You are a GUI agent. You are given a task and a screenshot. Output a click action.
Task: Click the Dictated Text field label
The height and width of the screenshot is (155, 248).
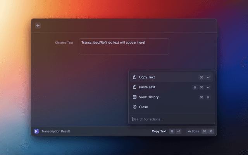[64, 43]
